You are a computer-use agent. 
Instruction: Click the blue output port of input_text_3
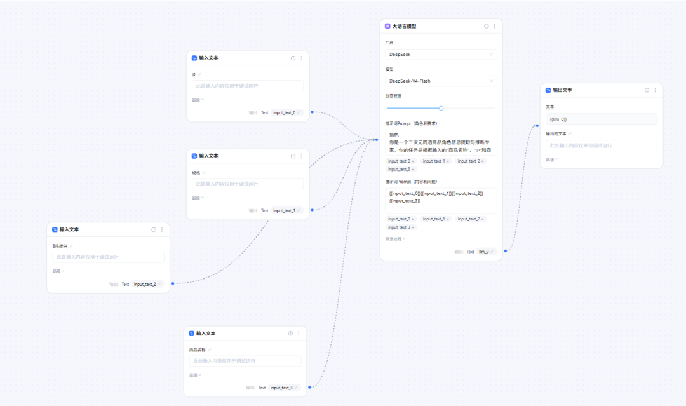pos(309,387)
